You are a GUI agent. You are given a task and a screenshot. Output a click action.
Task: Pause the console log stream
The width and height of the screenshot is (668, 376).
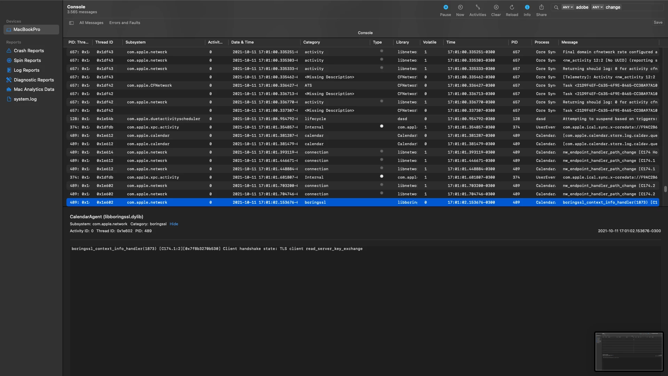point(445,7)
